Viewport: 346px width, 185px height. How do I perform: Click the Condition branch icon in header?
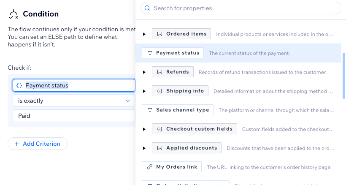pos(14,14)
